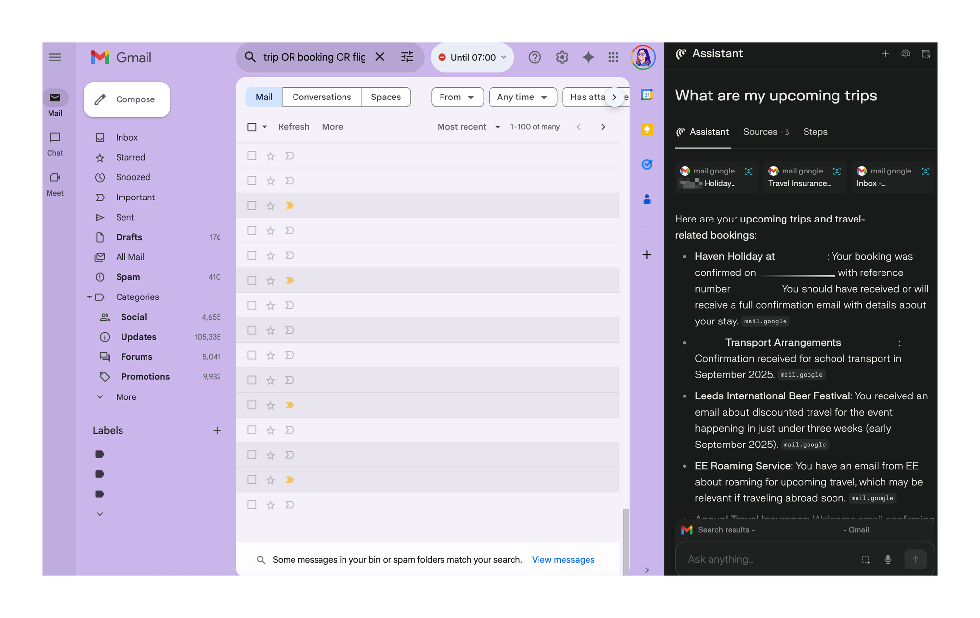Image resolution: width=980 pixels, height=618 pixels.
Task: Mark first email row as important
Action: pos(290,156)
